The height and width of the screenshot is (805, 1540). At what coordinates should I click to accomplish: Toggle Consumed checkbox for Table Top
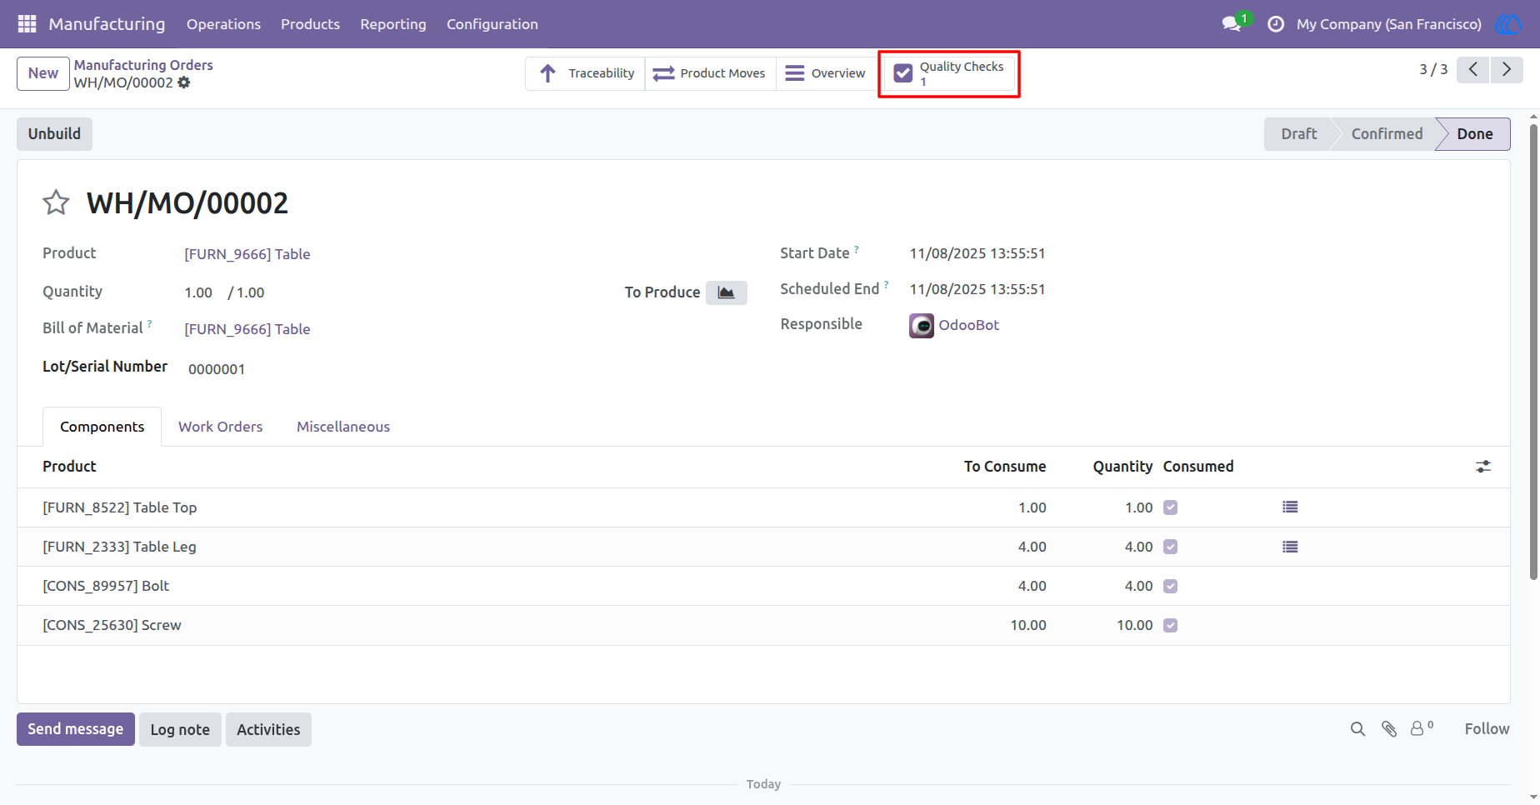point(1170,507)
